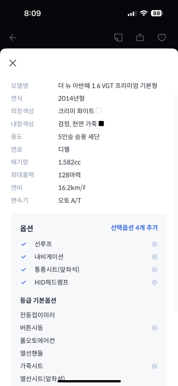Tap the black interior color swatch
178x386 pixels.
tap(101, 124)
